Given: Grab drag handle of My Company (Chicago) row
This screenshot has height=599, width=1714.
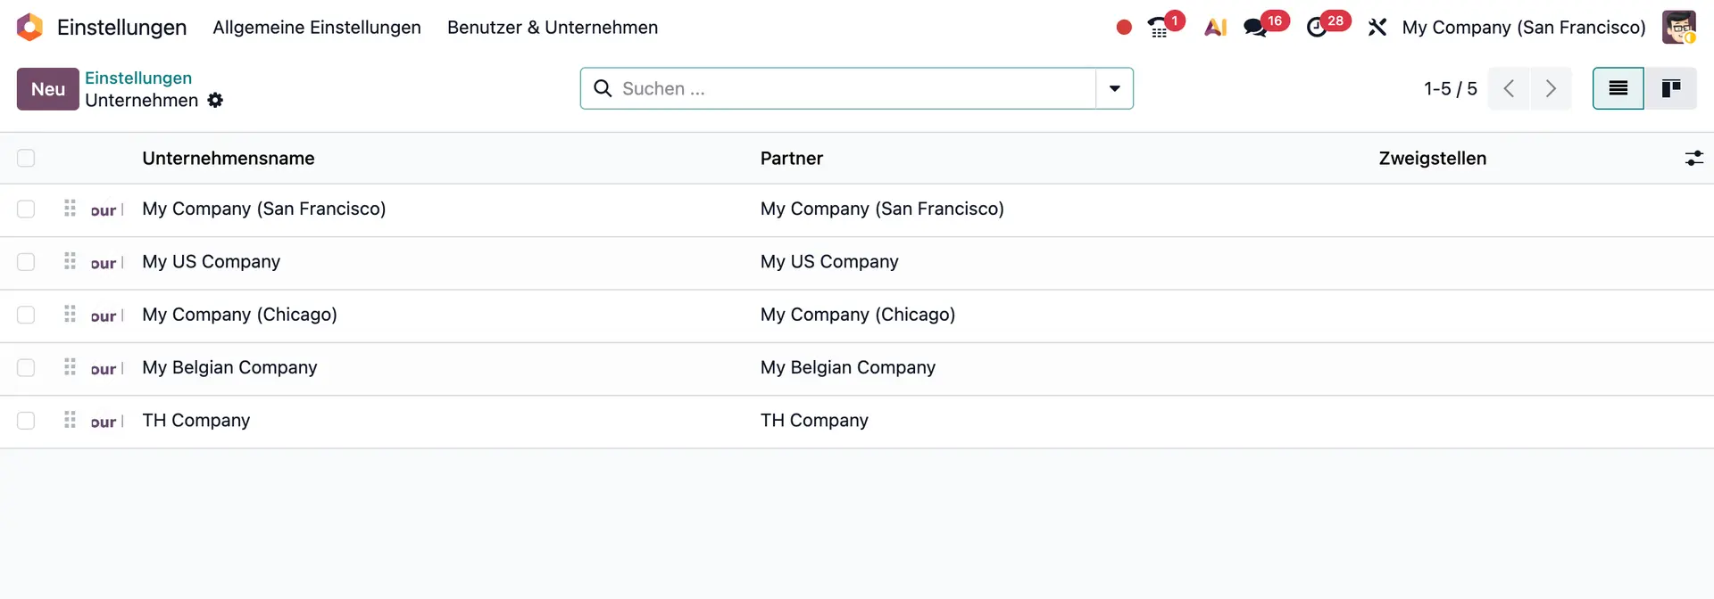Looking at the screenshot, I should tap(70, 315).
